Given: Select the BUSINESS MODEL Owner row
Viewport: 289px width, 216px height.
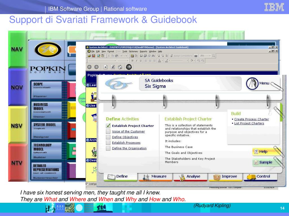Looking at the screenshot, I should click(46, 110).
